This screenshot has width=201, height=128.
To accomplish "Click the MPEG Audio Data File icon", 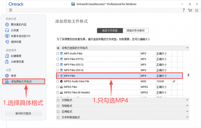I will 61,81.
